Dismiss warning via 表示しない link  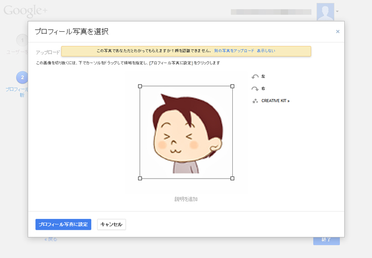[x=266, y=51]
